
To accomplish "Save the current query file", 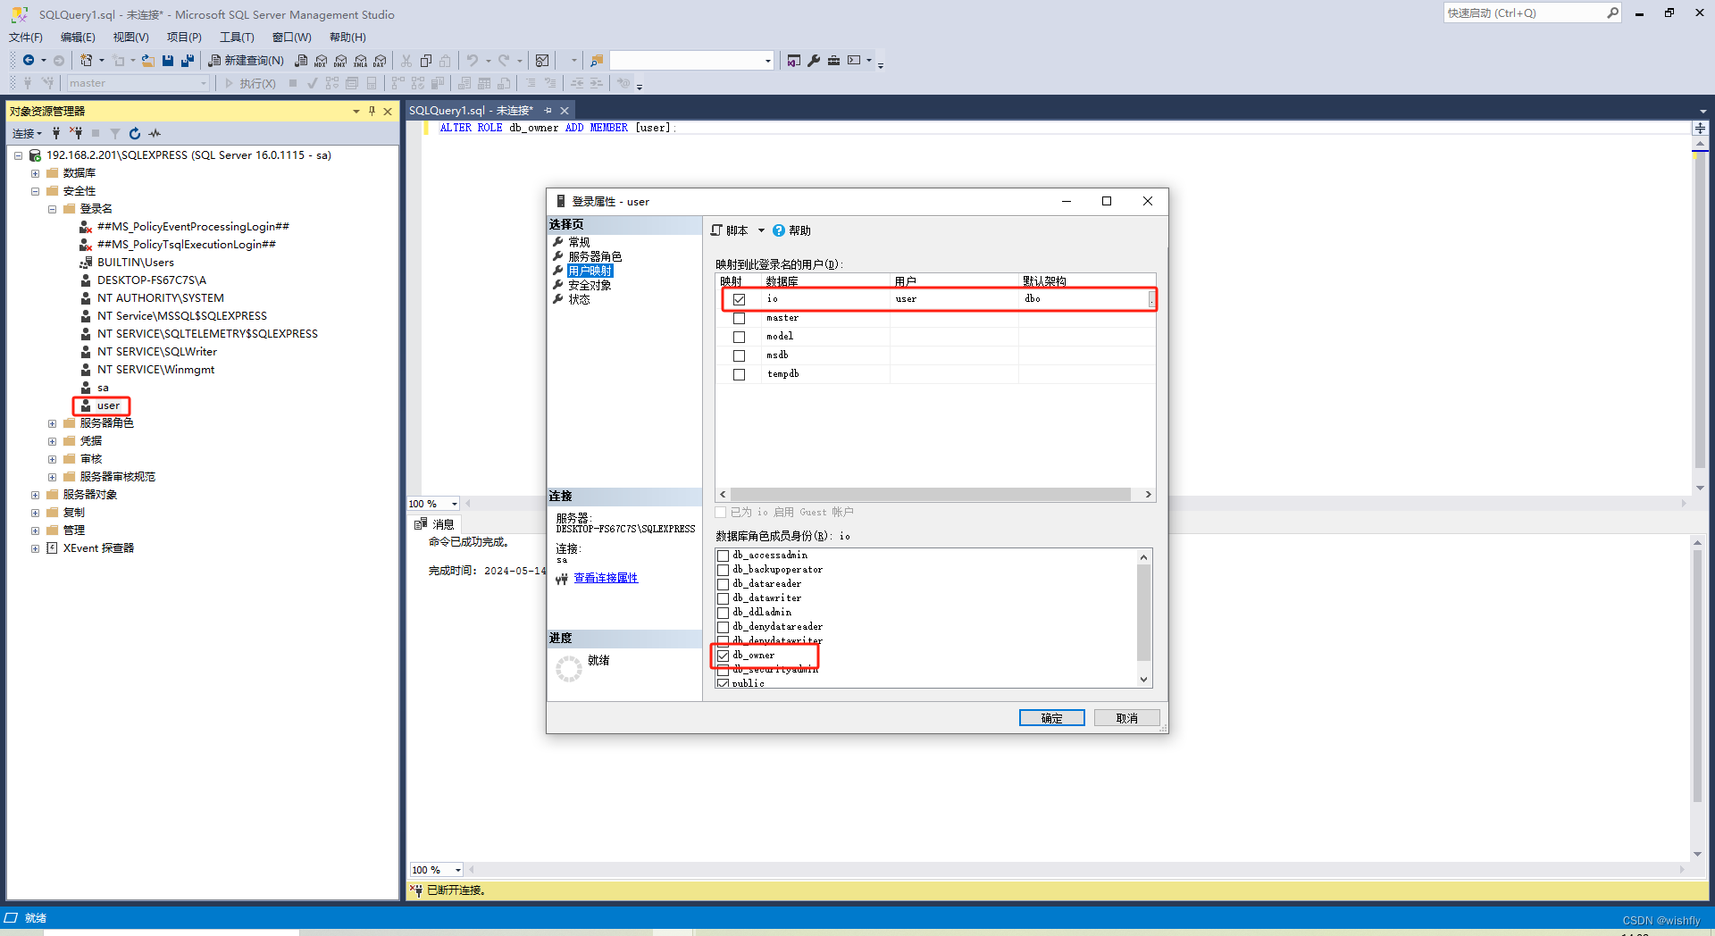I will click(168, 60).
